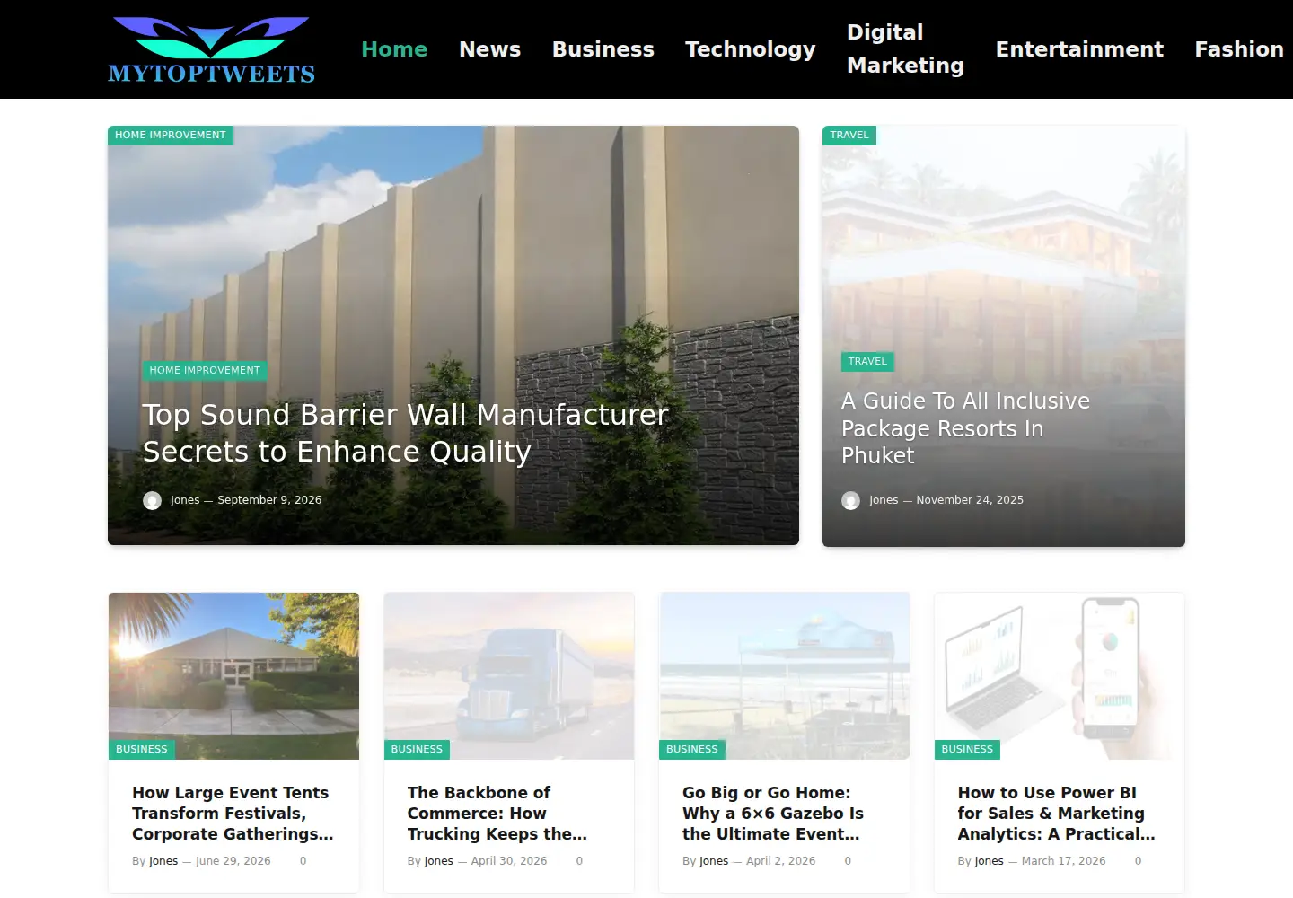
Task: Click the date April 30, 2026
Action: pyautogui.click(x=509, y=861)
